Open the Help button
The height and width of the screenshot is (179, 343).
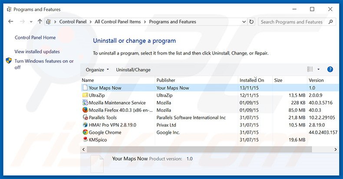click(x=330, y=69)
